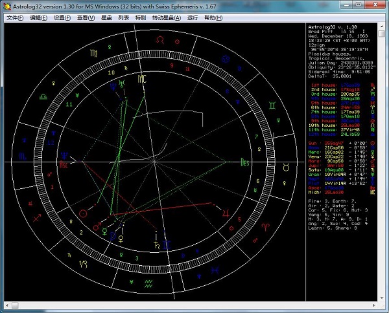The image size is (389, 313).
Task: Click the large red Jupiter glyph in chart
Action: pos(226,213)
